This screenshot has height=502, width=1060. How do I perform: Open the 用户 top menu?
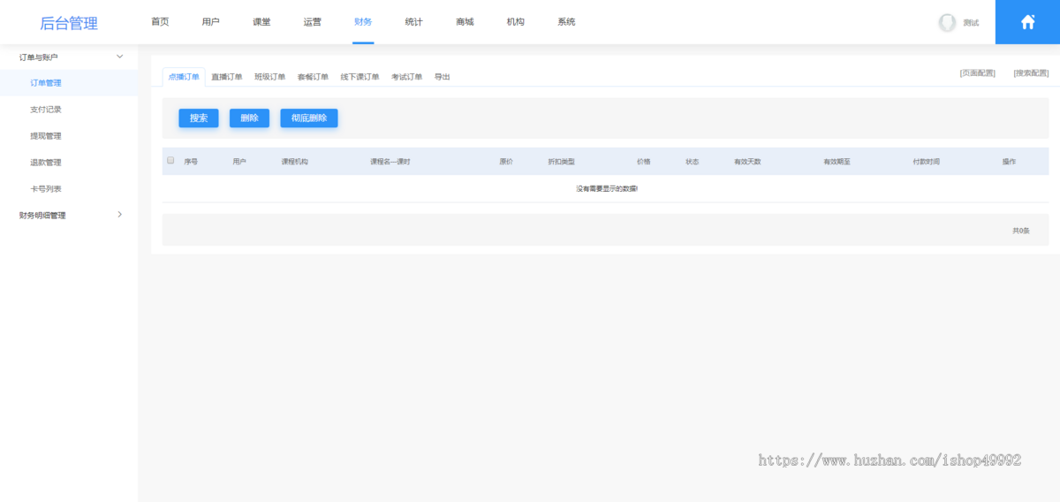(x=210, y=22)
